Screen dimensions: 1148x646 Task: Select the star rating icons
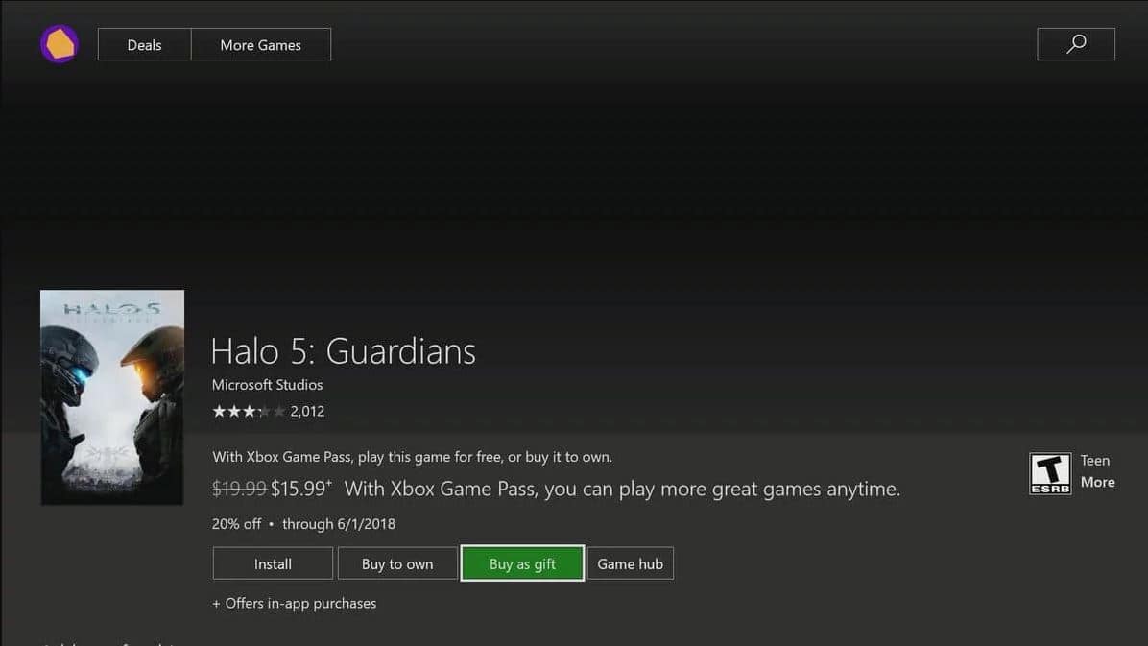[x=249, y=411]
